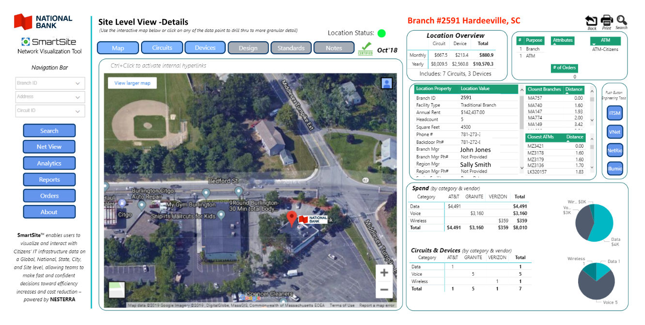
Task: Click the ATM-Citizens value
Action: click(605, 49)
